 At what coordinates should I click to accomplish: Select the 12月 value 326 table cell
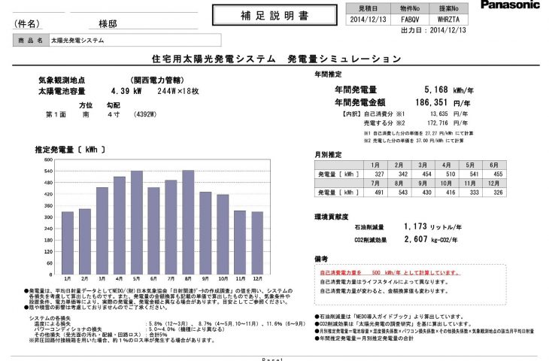coord(494,193)
